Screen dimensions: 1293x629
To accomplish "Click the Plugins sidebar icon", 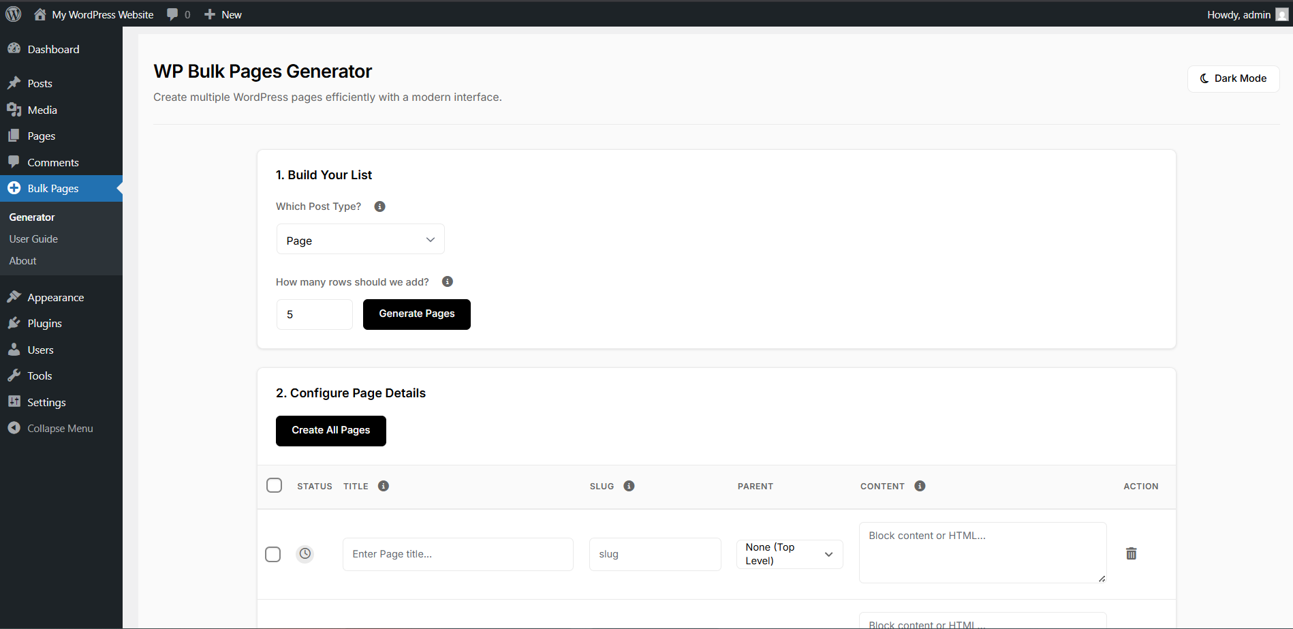I will [x=15, y=322].
